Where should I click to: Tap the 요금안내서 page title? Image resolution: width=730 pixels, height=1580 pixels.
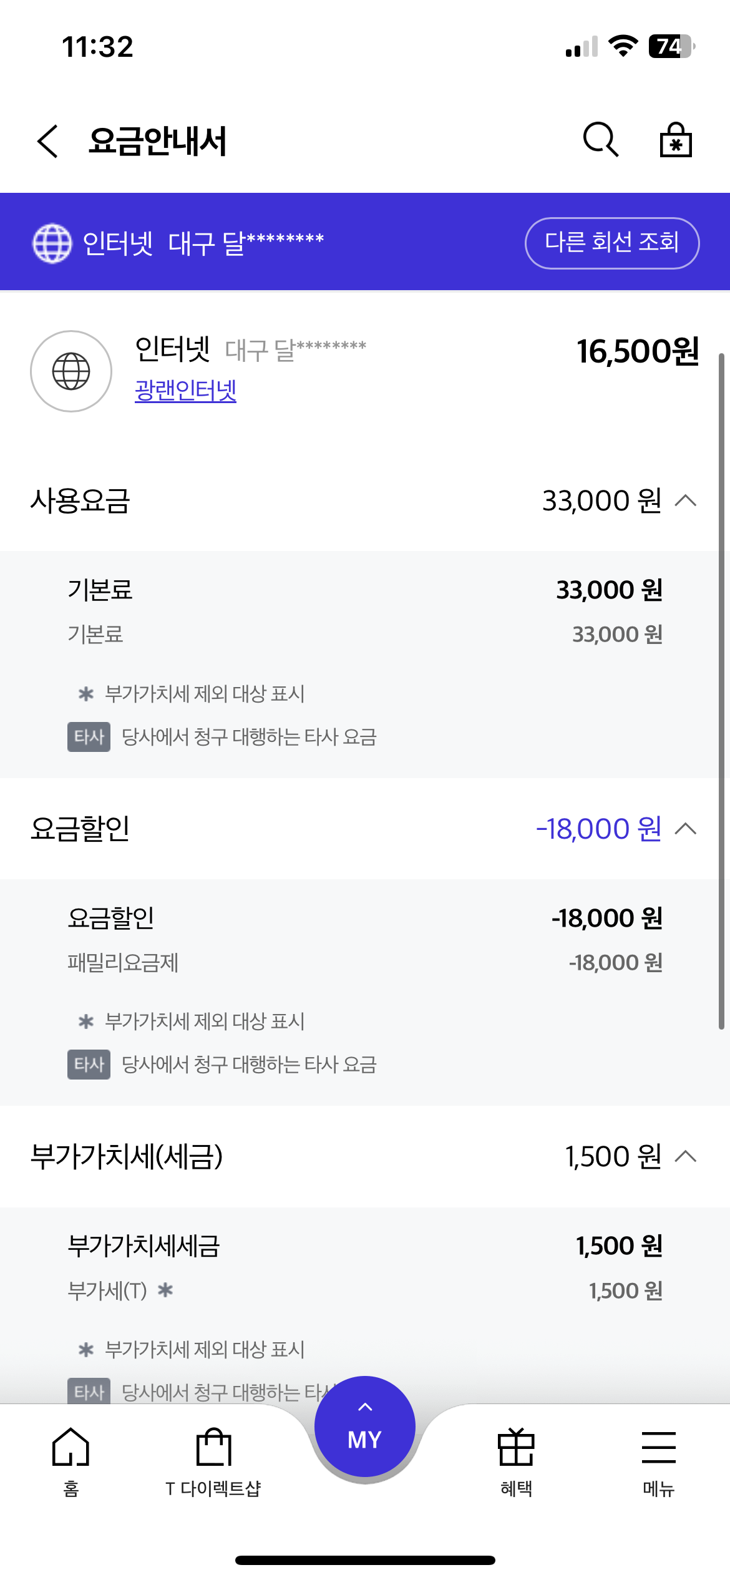point(157,141)
